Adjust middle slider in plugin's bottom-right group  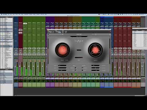96,68
